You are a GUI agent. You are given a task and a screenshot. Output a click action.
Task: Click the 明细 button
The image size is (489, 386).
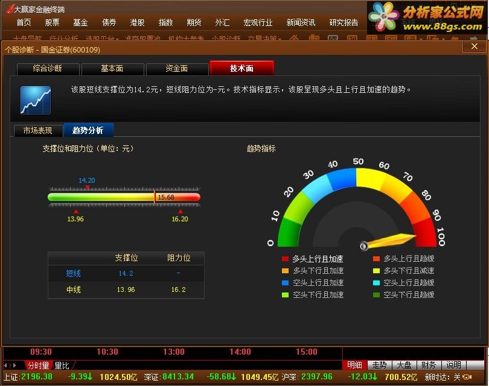pyautogui.click(x=354, y=365)
